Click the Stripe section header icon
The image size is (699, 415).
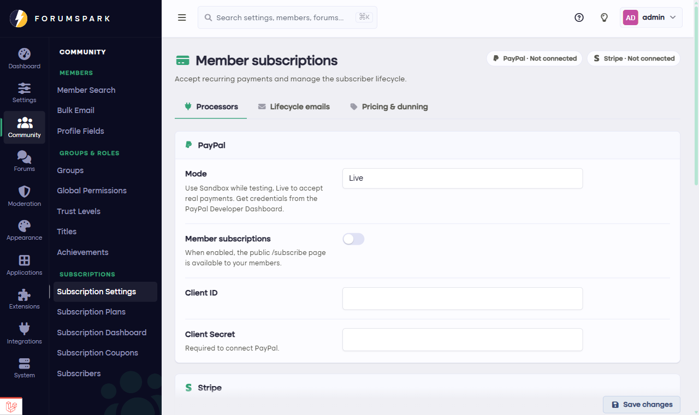[x=189, y=388]
